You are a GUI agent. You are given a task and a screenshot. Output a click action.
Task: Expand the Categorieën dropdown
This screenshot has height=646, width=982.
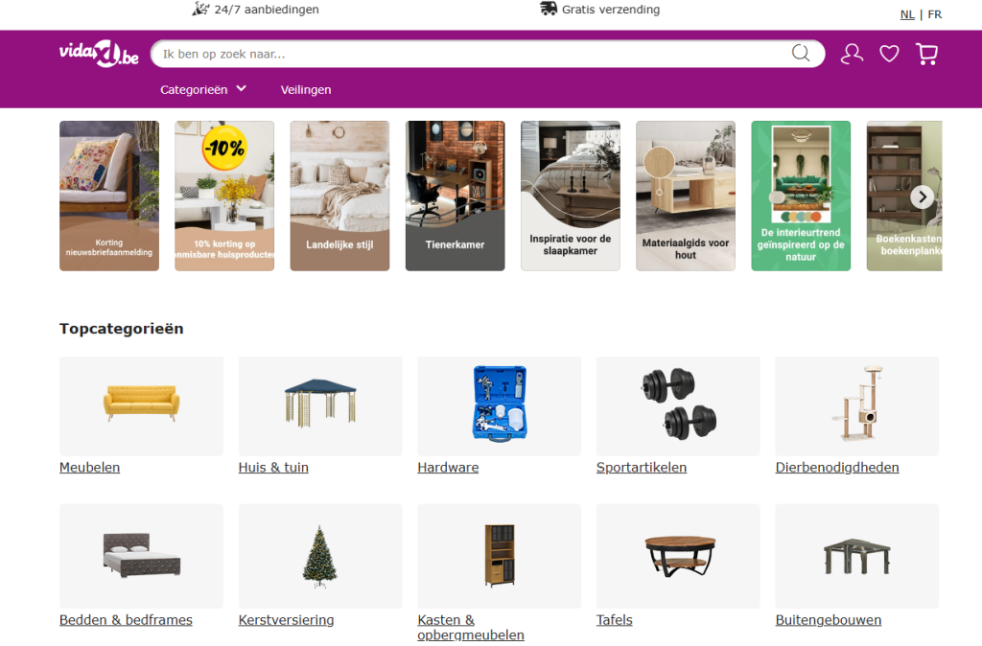tap(203, 89)
